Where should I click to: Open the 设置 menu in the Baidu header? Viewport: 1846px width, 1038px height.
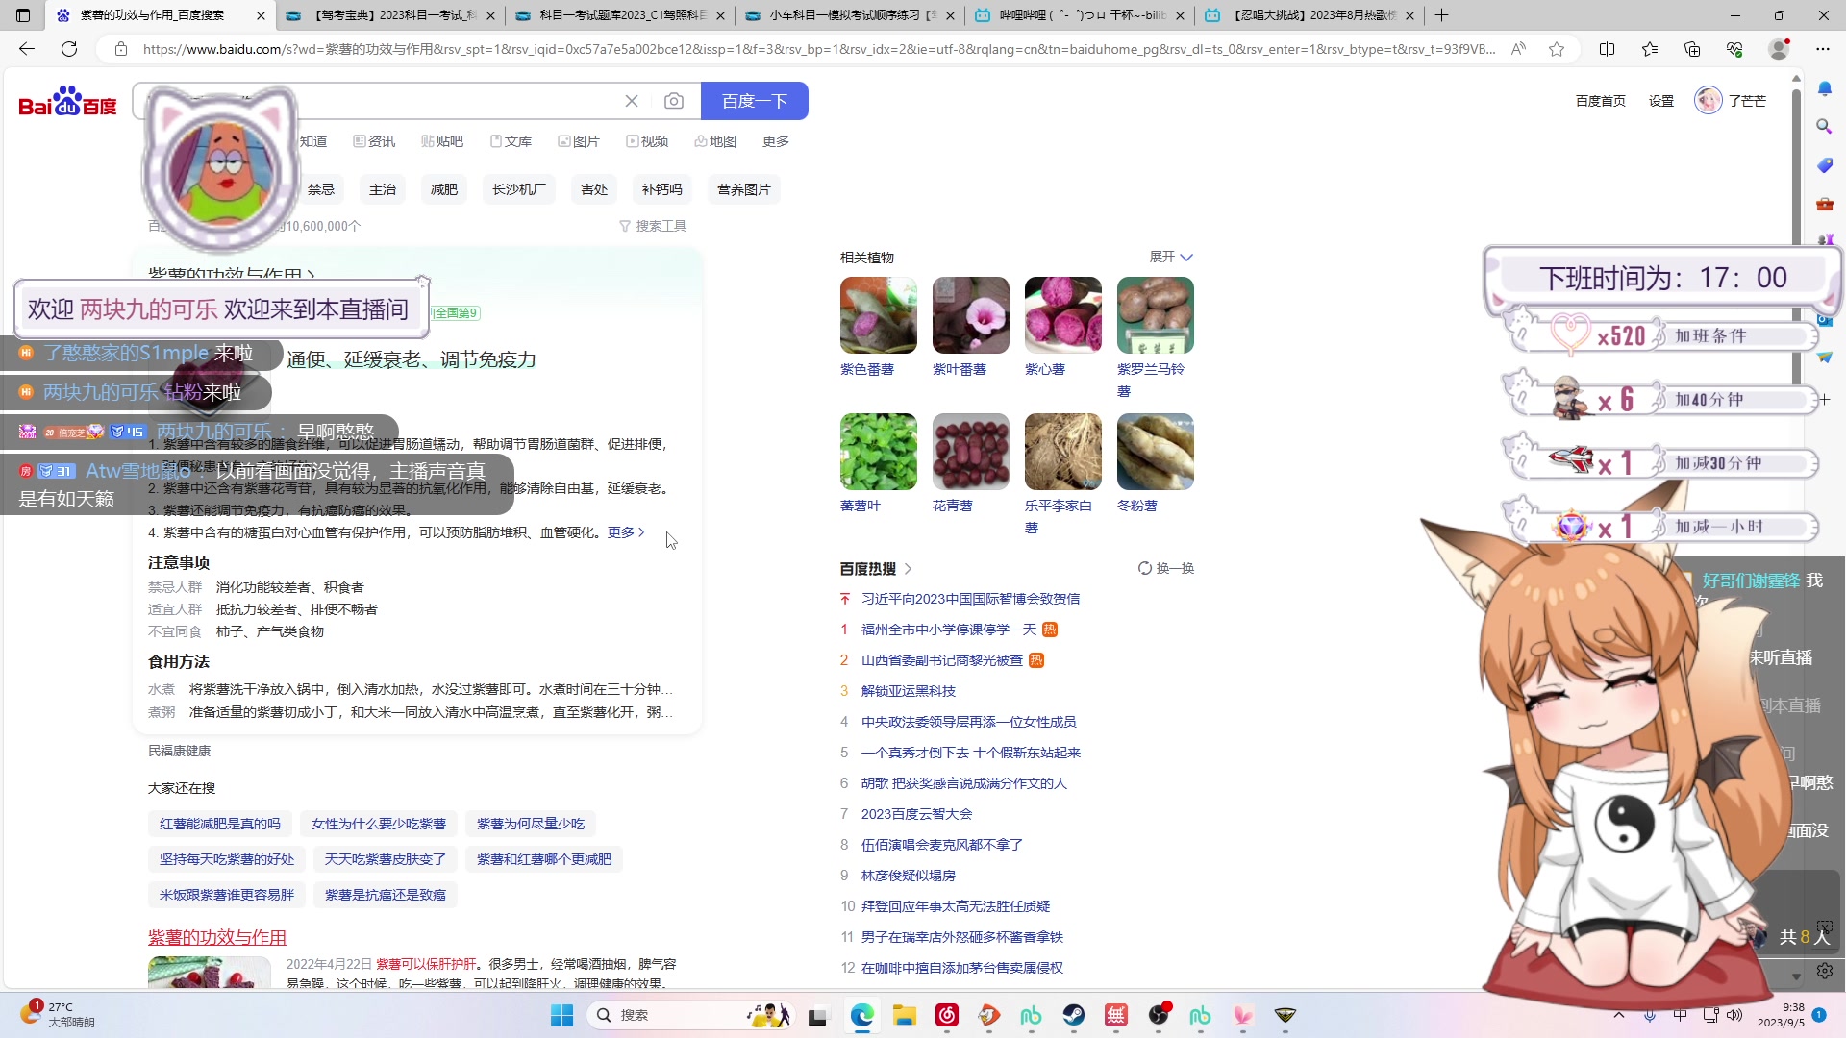[1661, 101]
